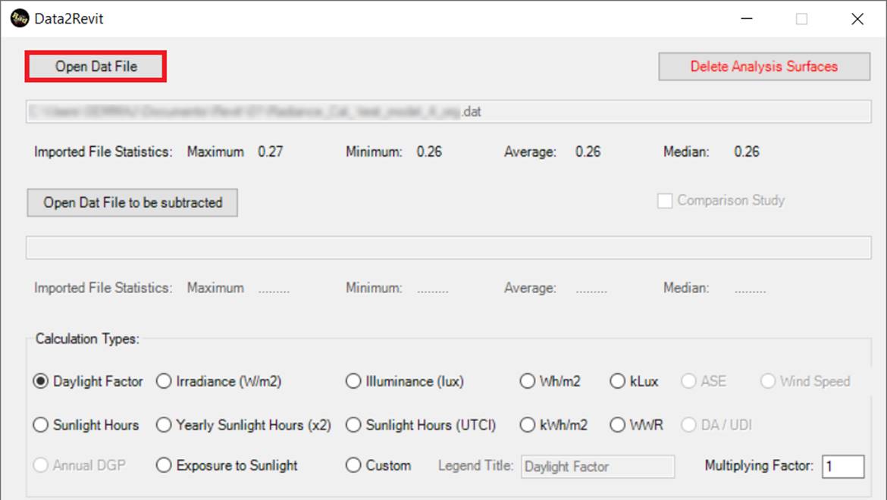
Task: Select the WWR radio button
Action: click(x=617, y=425)
